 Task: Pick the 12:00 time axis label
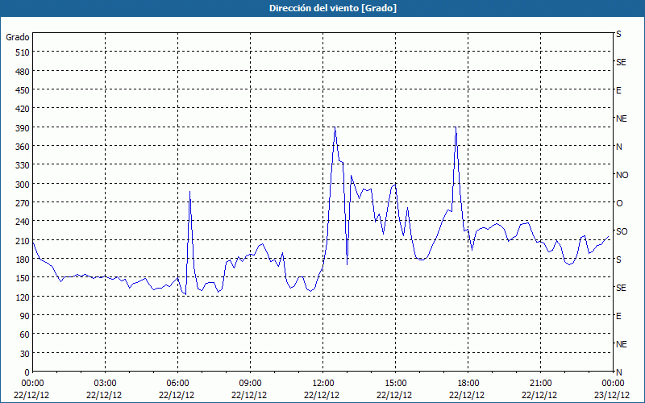323,384
